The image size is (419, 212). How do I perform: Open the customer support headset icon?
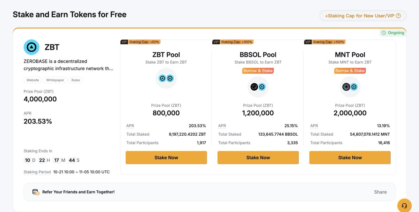[x=404, y=205]
